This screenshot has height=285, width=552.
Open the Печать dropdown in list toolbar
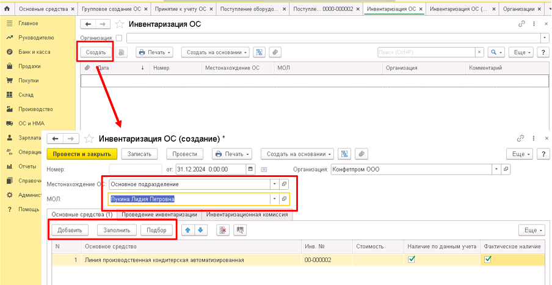coord(154,52)
